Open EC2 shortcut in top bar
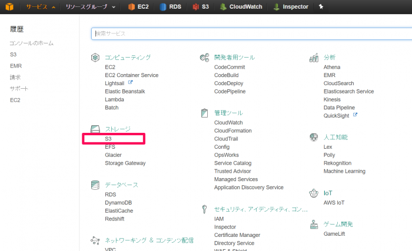412x251 pixels. coord(138,7)
